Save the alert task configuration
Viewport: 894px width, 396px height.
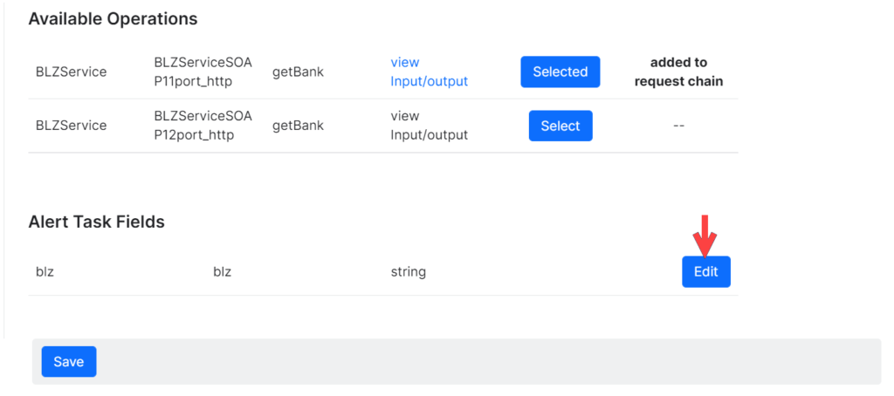[x=68, y=362]
